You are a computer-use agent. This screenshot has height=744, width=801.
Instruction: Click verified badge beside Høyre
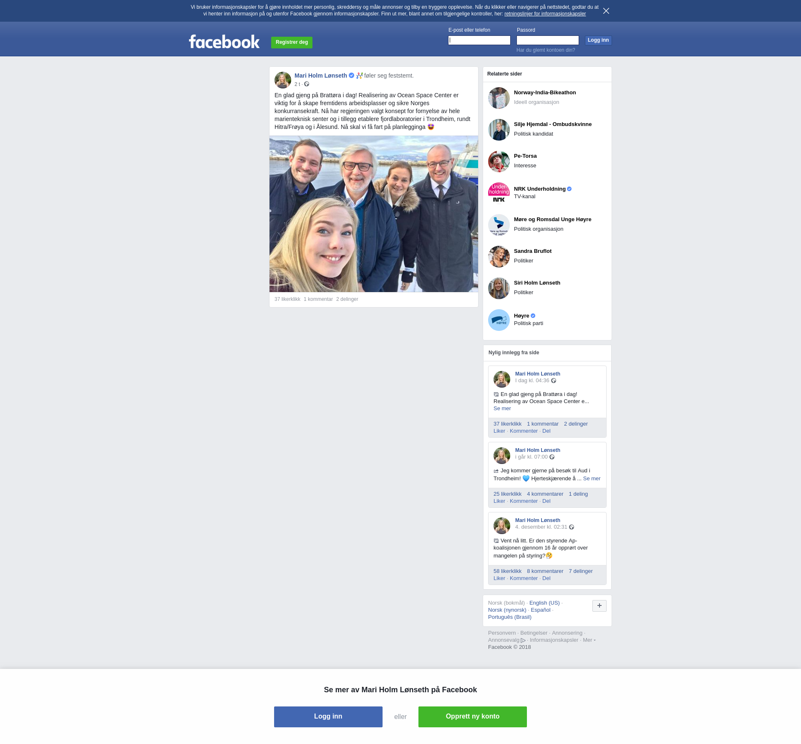tap(533, 316)
